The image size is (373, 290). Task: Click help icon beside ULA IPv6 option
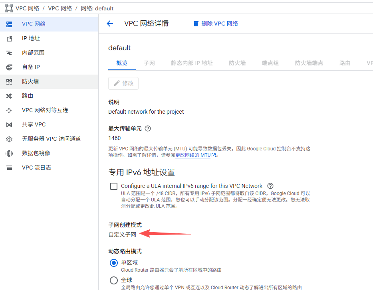270,186
